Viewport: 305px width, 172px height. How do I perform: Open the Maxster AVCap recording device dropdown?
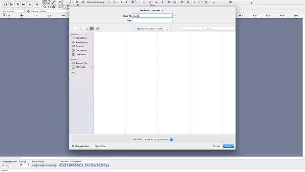click(x=50, y=11)
